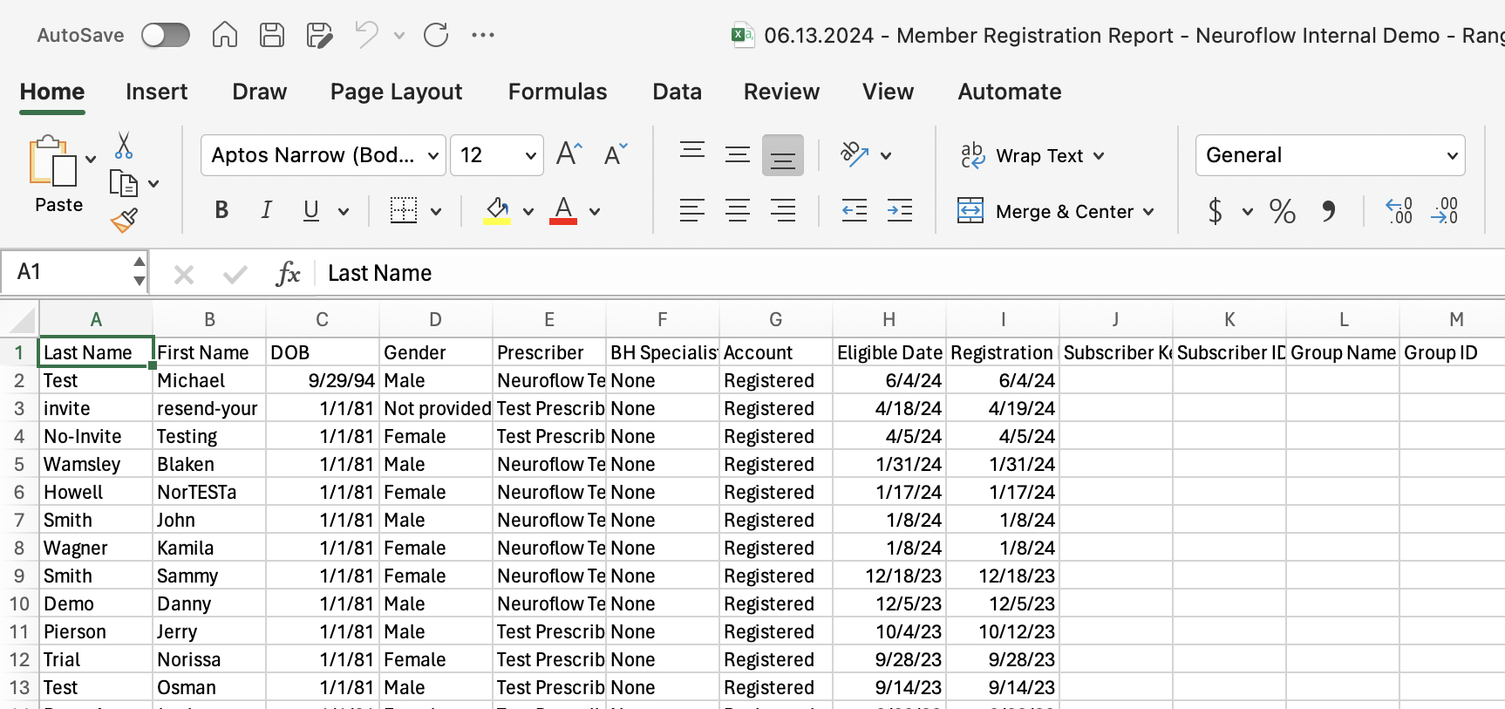Image resolution: width=1505 pixels, height=709 pixels.
Task: Open the General number format dropdown
Action: click(1330, 155)
